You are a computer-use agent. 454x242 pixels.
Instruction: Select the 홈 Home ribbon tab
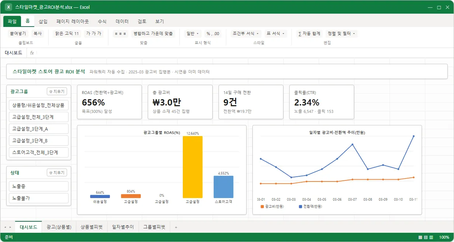click(28, 21)
